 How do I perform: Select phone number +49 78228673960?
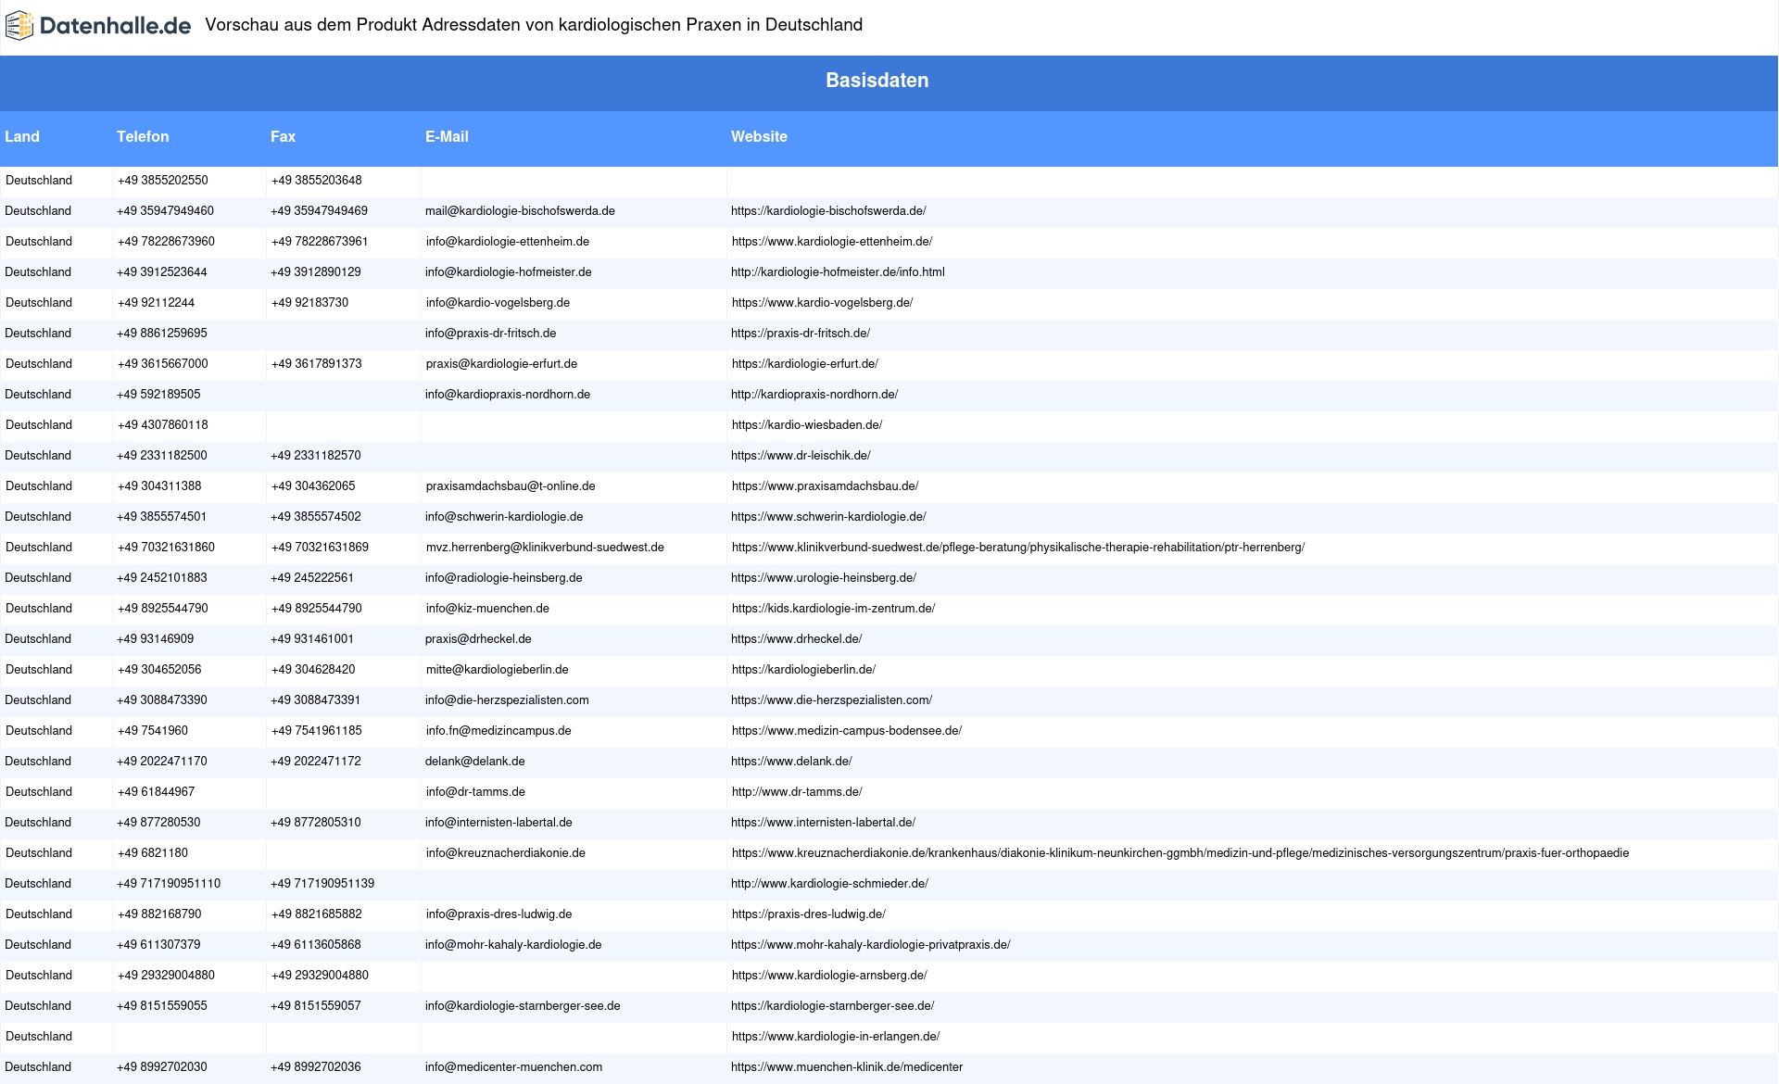166,242
